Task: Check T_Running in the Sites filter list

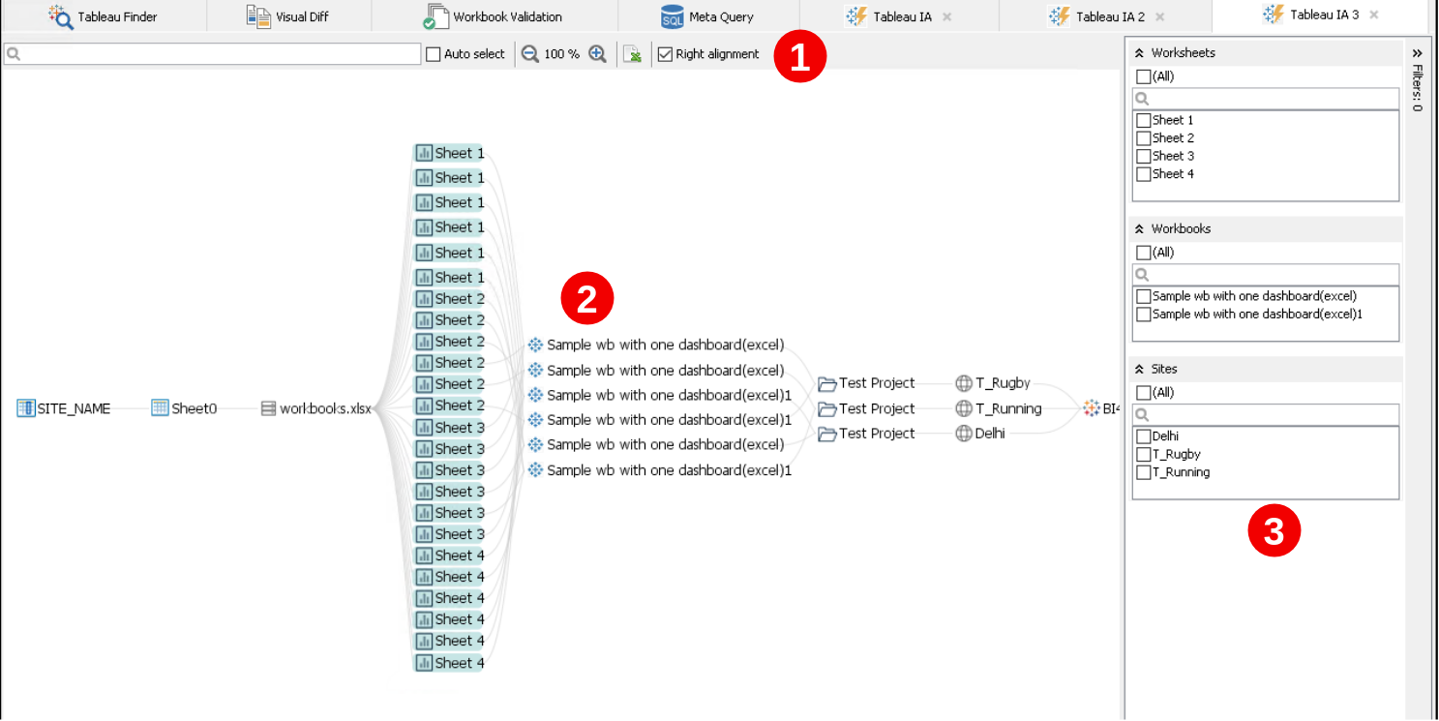Action: 1143,472
